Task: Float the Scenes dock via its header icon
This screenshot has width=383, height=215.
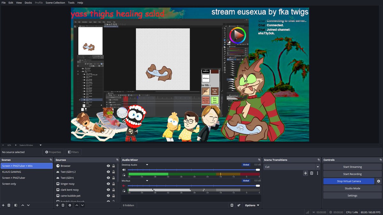Action: (x=51, y=160)
